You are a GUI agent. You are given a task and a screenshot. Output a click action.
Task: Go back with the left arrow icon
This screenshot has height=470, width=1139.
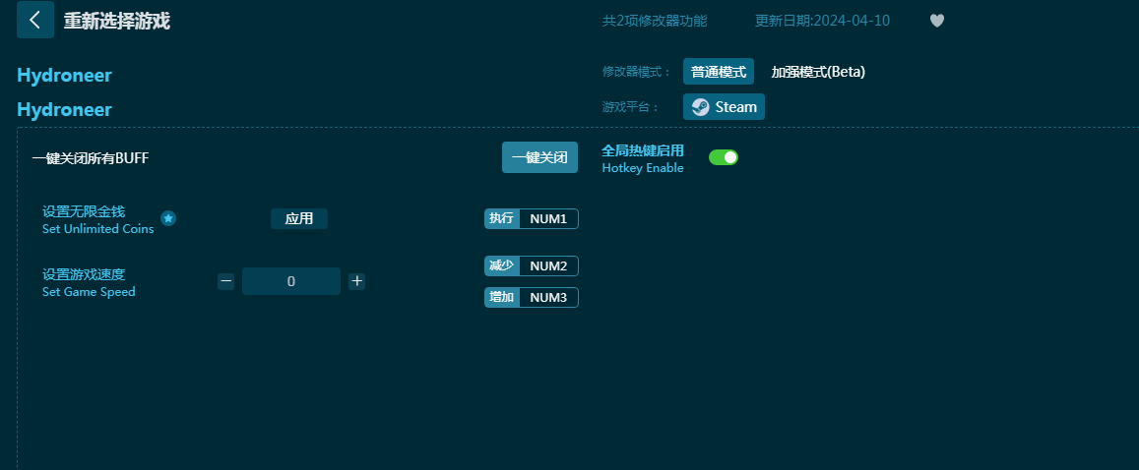[x=34, y=20]
